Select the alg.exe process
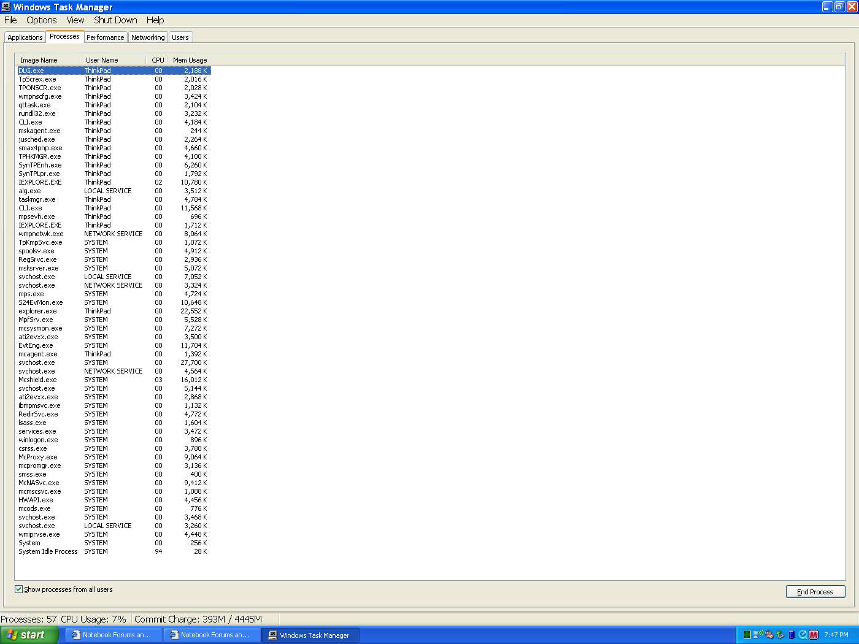 click(x=114, y=191)
